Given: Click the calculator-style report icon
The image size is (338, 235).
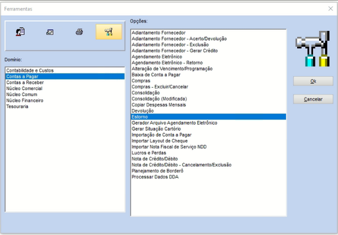Looking at the screenshot, I should click(50, 32).
